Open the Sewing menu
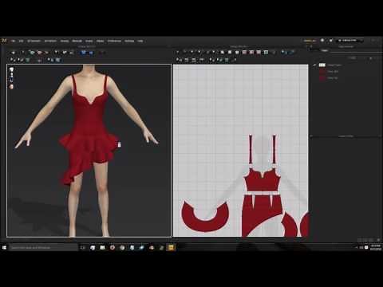 [x=65, y=41]
